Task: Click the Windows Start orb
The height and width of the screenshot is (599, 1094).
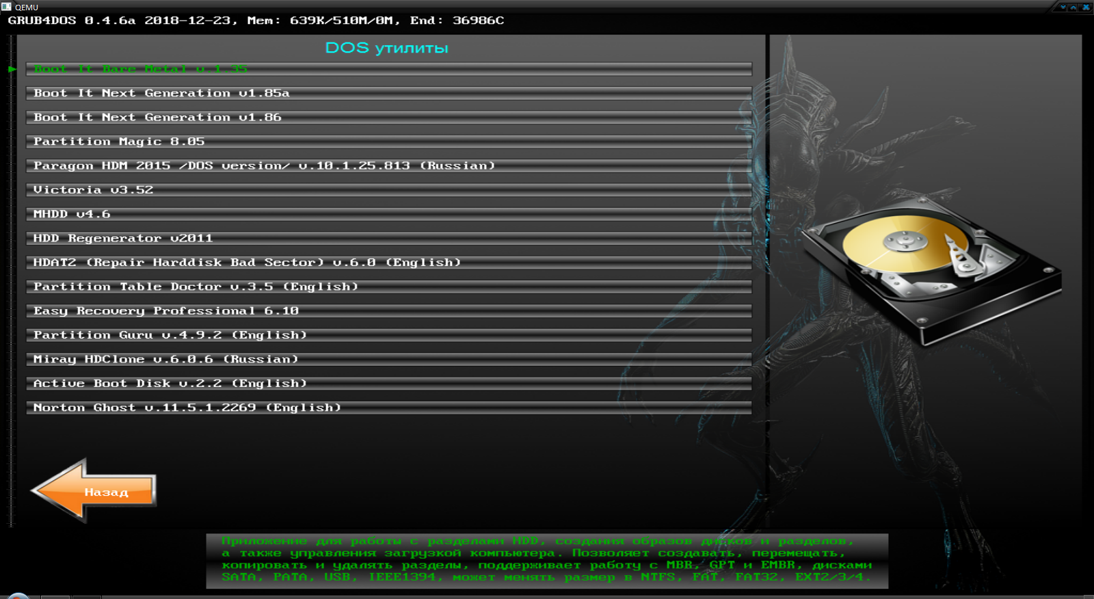Action: (x=18, y=596)
